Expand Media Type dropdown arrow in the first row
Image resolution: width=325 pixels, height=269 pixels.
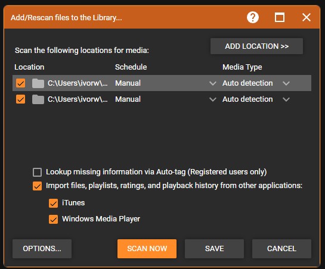coord(286,83)
